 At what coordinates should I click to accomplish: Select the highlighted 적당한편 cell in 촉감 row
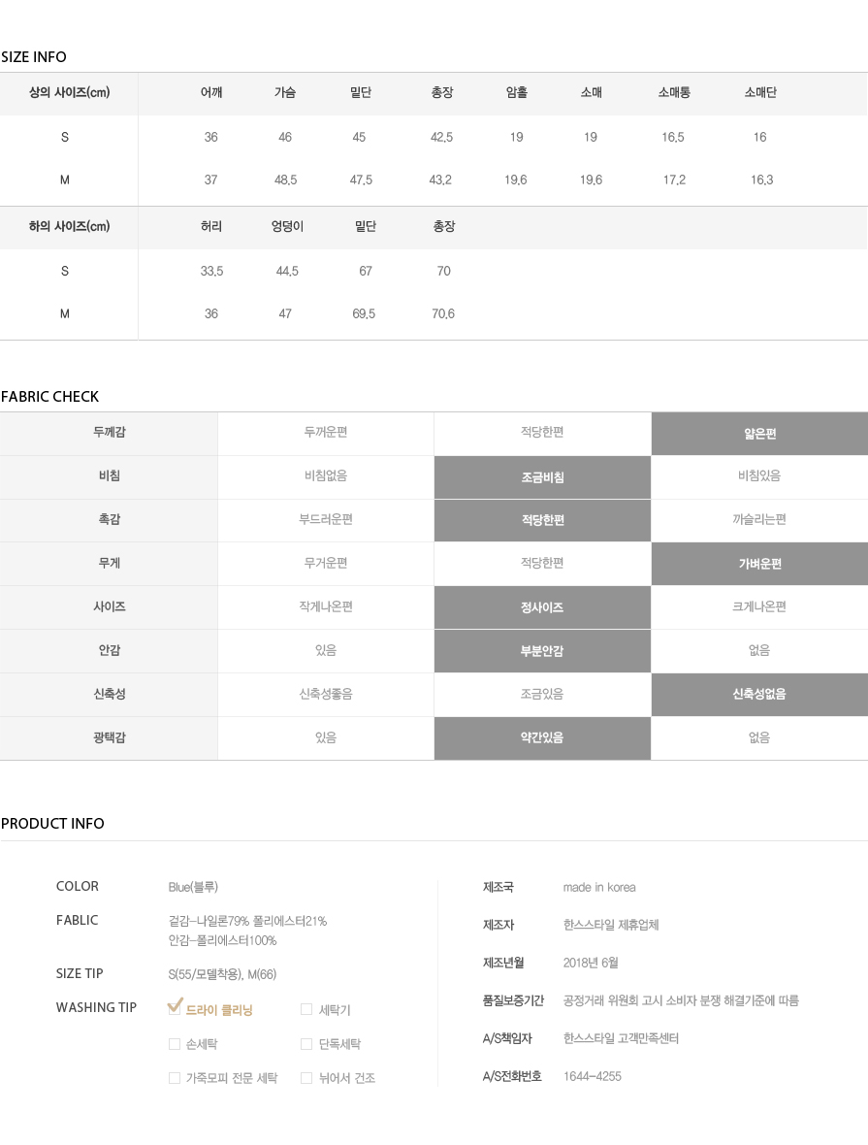[542, 521]
